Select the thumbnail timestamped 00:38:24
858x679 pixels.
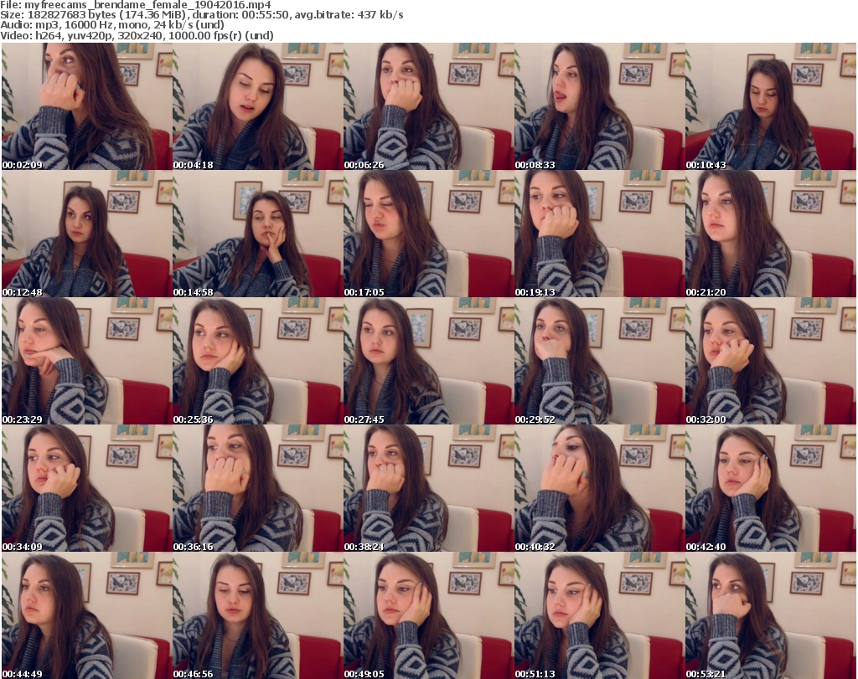[428, 488]
